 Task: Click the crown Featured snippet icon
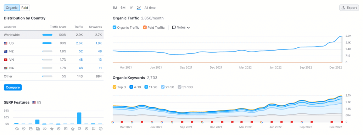(72, 129)
